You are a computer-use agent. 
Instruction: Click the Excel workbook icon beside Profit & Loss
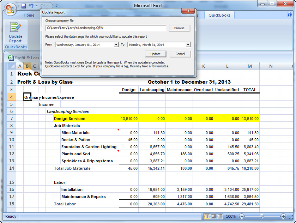(11, 58)
